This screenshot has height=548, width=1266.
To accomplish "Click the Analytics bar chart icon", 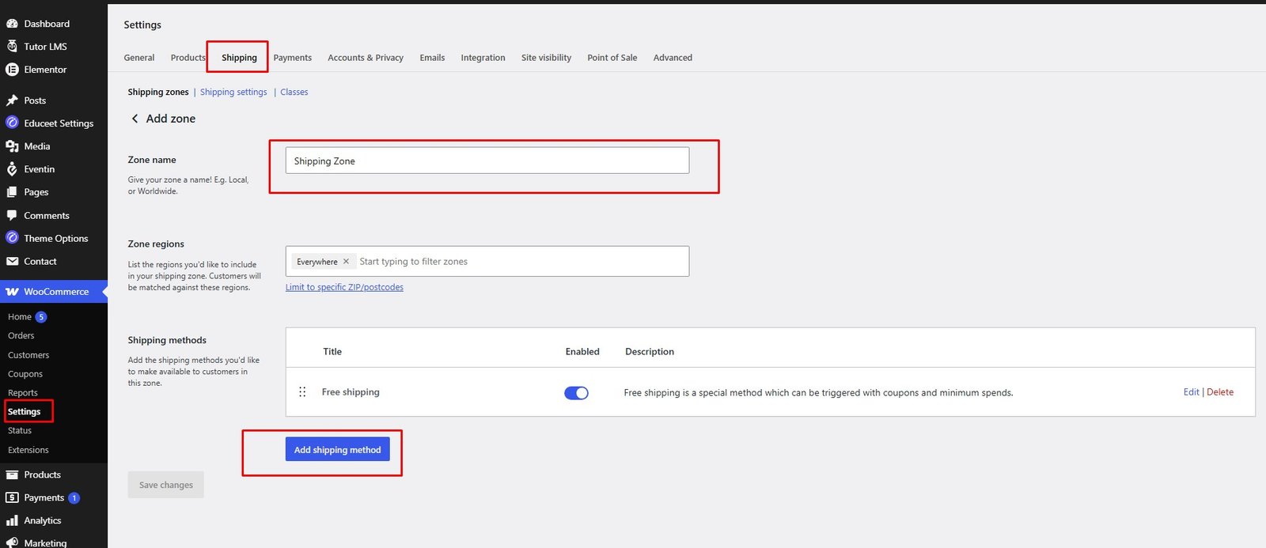I will 12,520.
